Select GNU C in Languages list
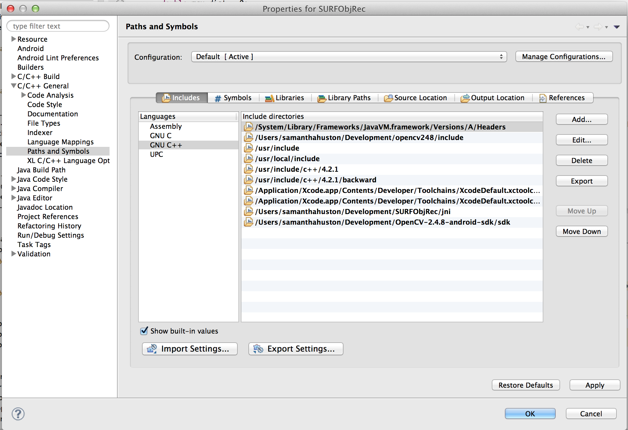The image size is (628, 430). pos(189,136)
